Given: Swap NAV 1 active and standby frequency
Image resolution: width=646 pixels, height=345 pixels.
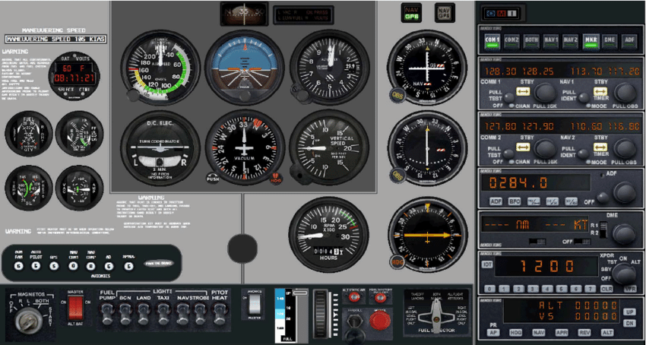Looking at the screenshot, I should coord(600,91).
